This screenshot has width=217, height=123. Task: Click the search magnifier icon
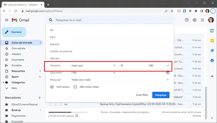pos(51,20)
